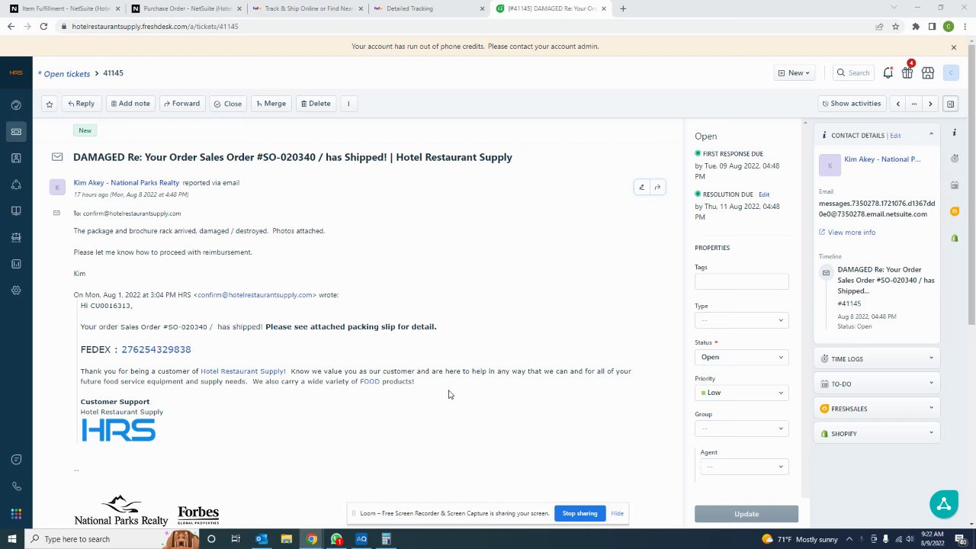This screenshot has width=976, height=549.
Task: Open the FedEx tracking number 276254329838 link
Action: click(156, 349)
